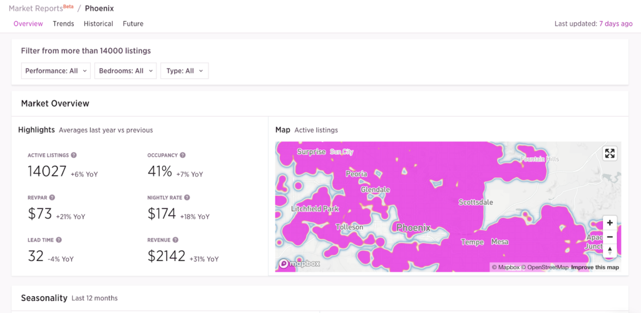Screen dimensions: 641x313
Task: Open help icon next to RevPAR
Action: [52, 197]
